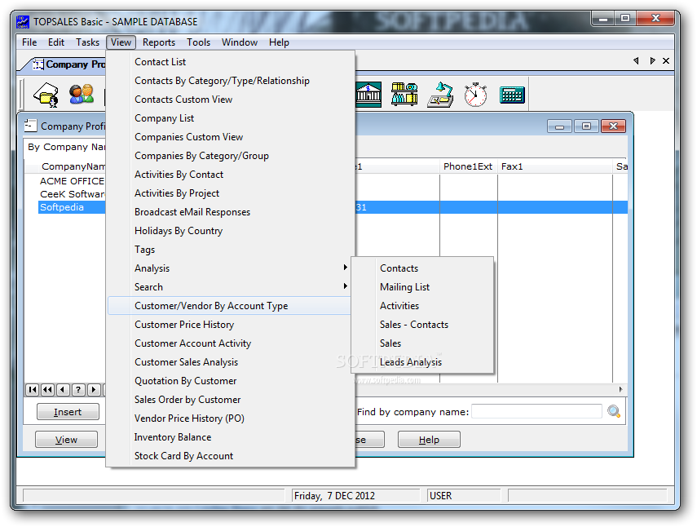
Task: Click the TOPSALES title bar app icon
Action: (x=23, y=21)
